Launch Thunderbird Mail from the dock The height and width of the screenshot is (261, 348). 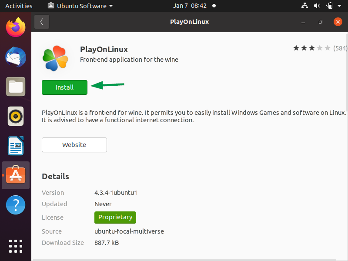click(16, 57)
